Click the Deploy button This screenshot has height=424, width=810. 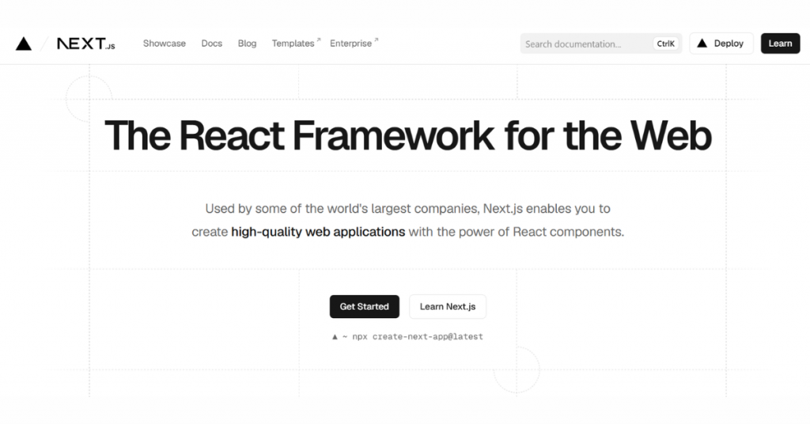click(721, 44)
